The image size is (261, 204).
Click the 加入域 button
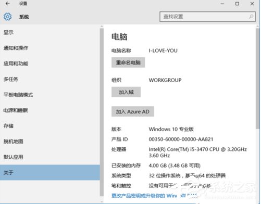(126, 92)
